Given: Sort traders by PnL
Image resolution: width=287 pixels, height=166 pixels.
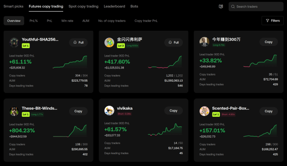Looking at the screenshot, I should point(50,20).
